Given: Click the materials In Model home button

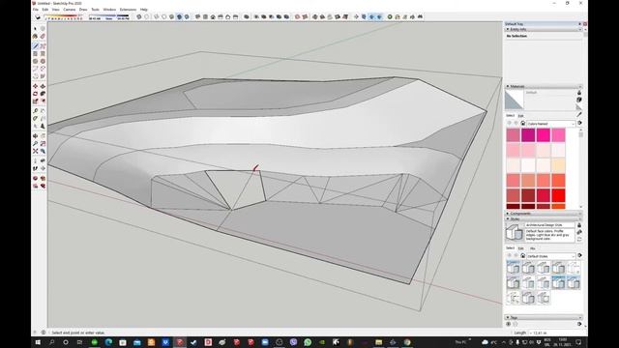Looking at the screenshot, I should coord(522,124).
